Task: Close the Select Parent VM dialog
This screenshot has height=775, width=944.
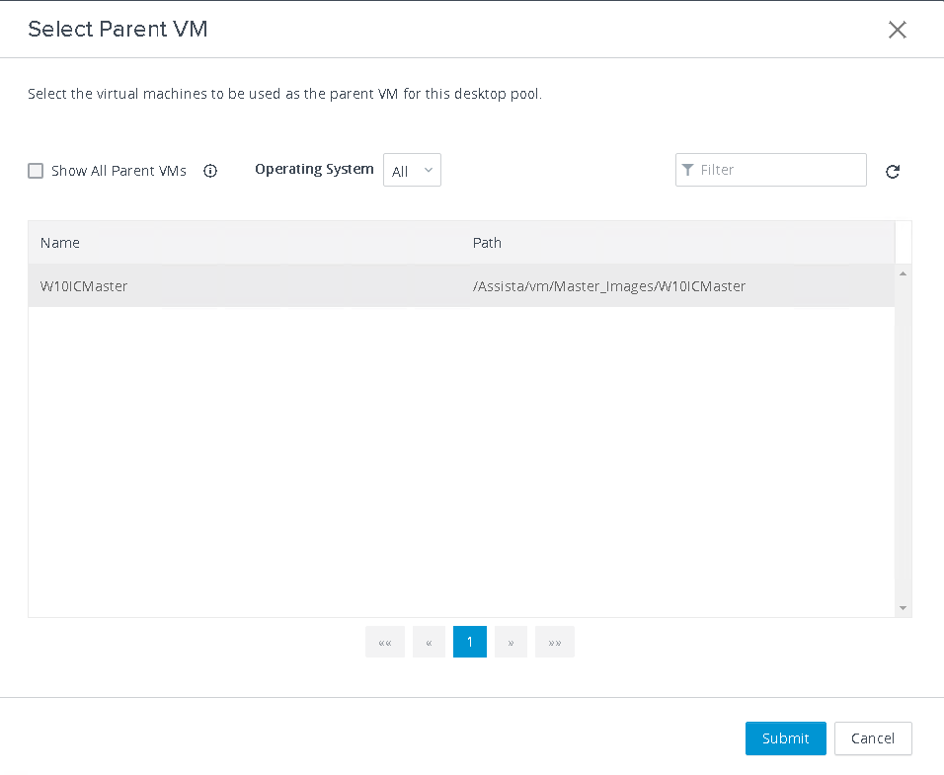Action: [897, 30]
